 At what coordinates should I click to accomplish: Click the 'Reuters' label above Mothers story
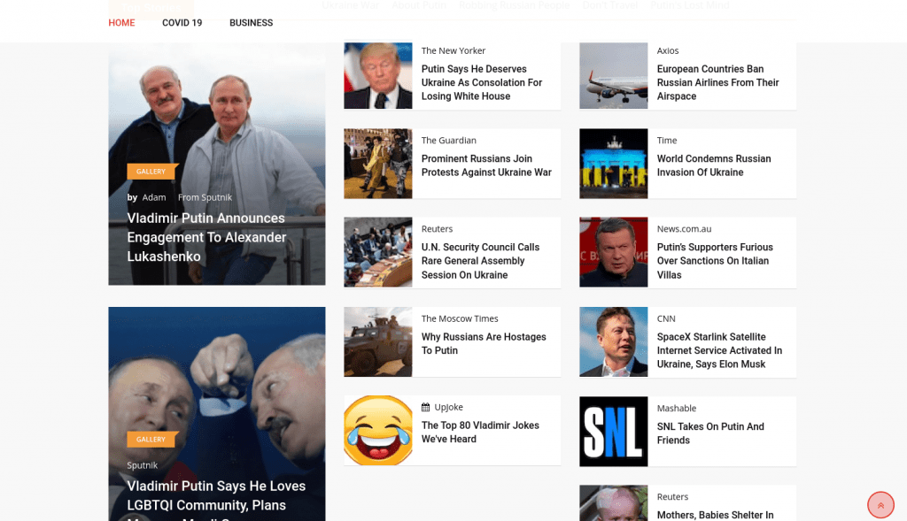(673, 497)
